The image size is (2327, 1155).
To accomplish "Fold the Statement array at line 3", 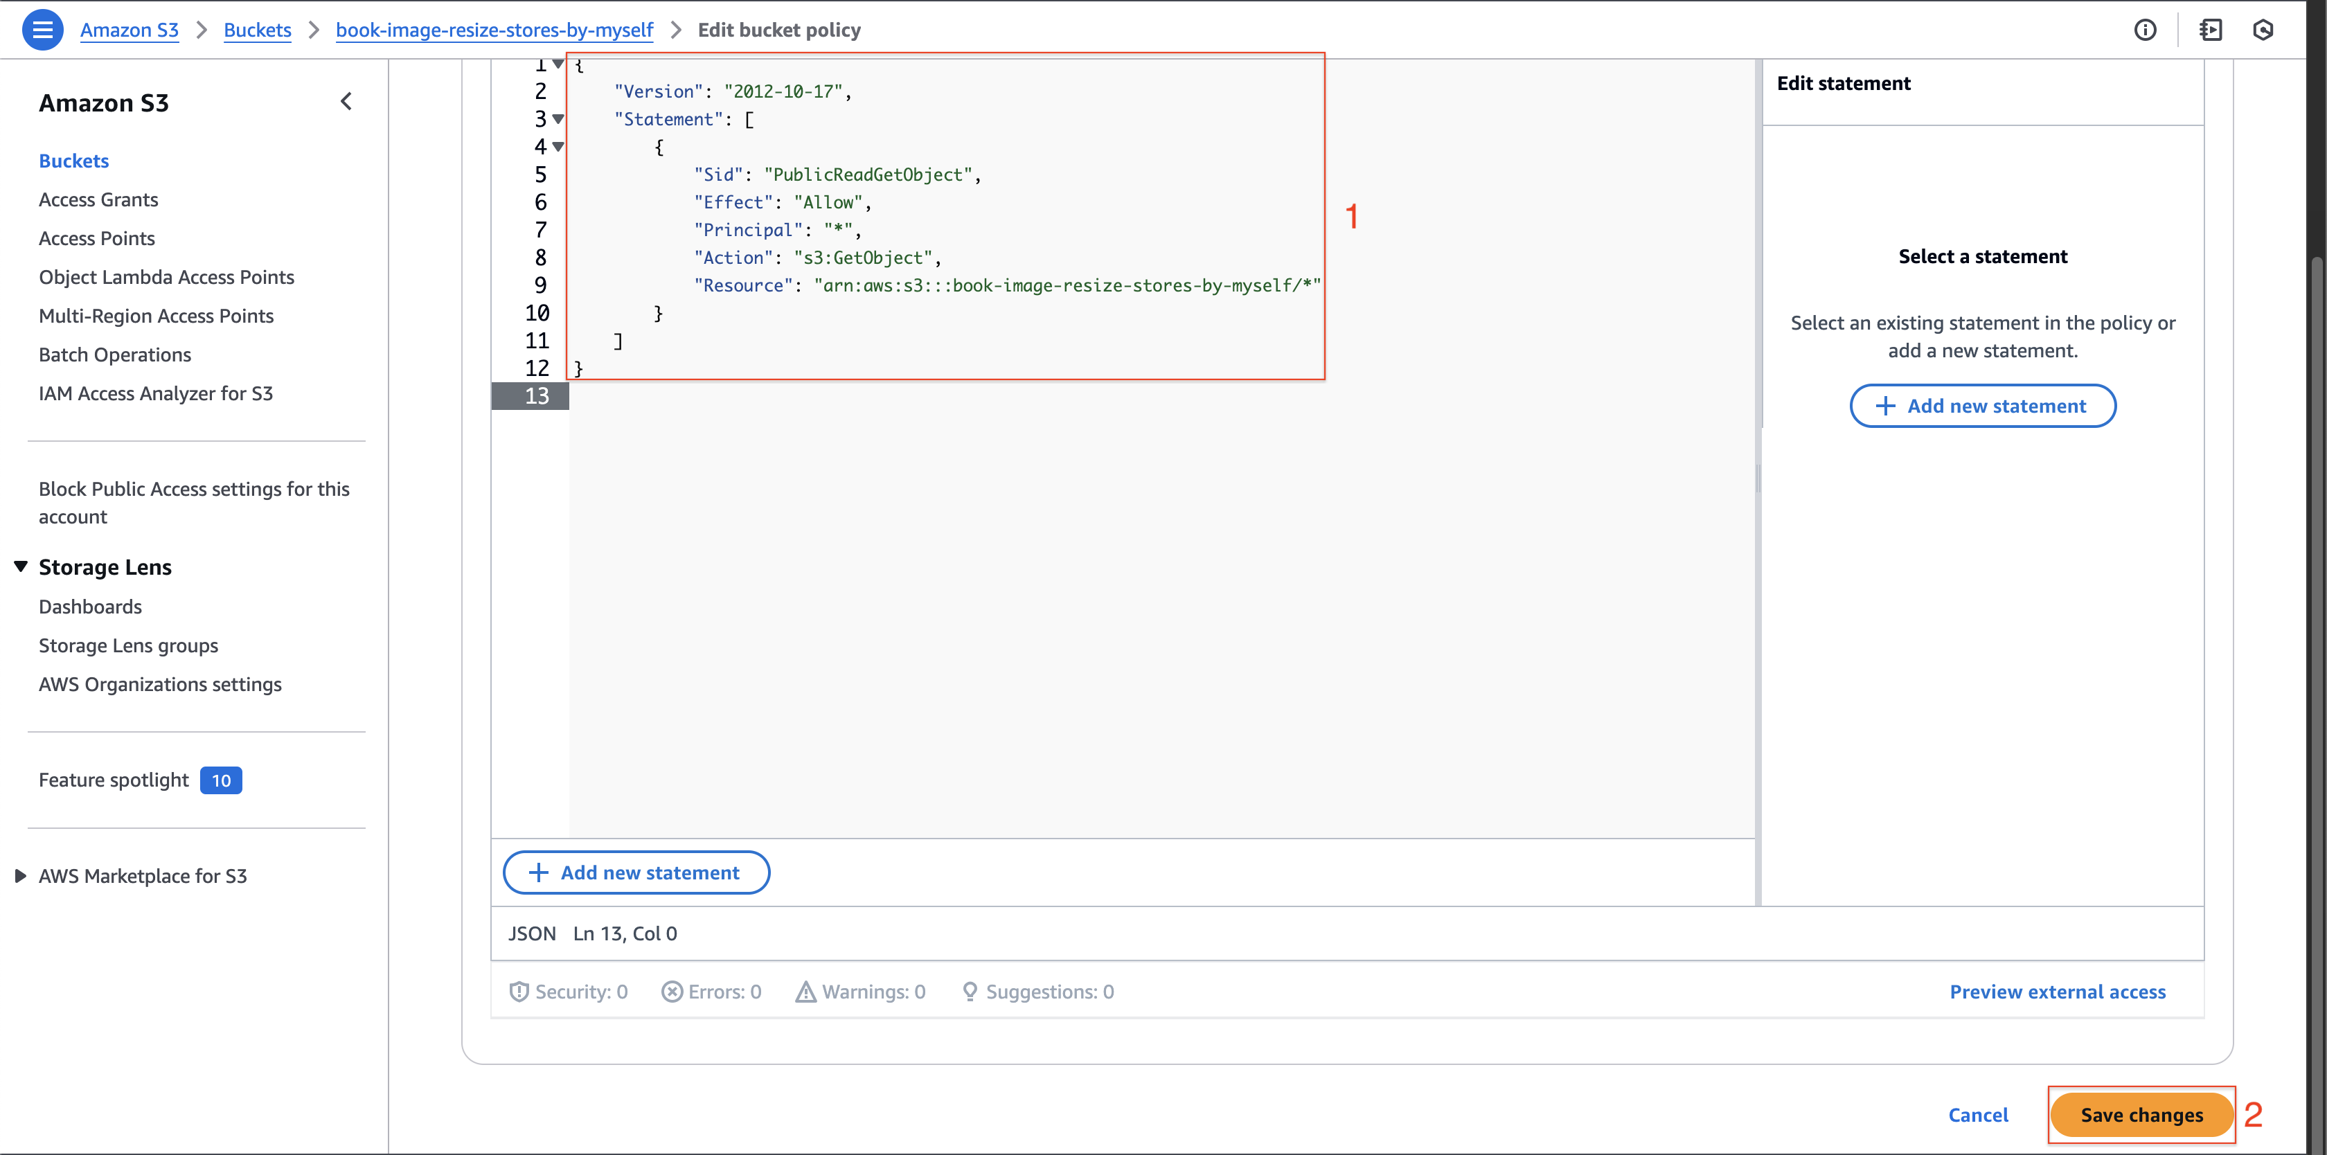I will click(x=558, y=119).
